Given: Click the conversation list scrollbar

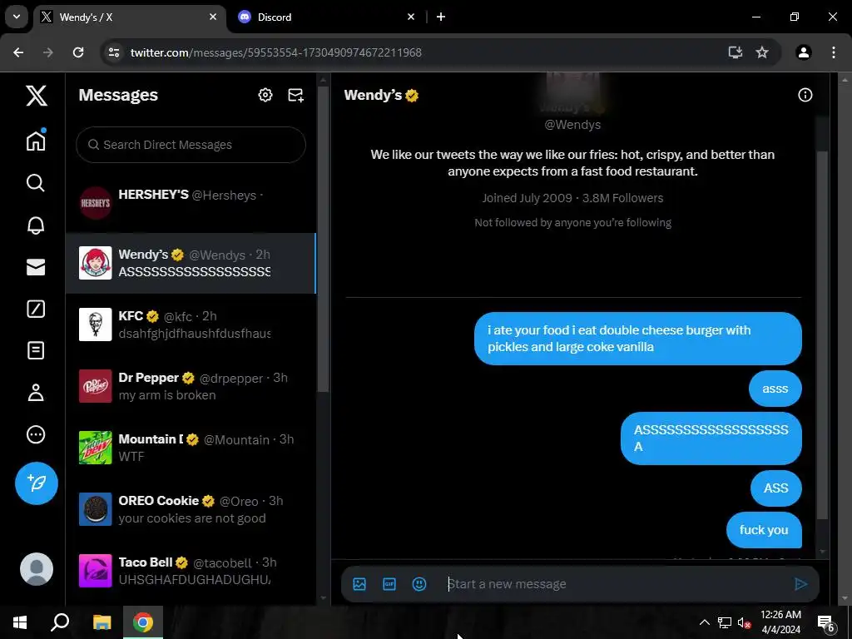Looking at the screenshot, I should click(323, 239).
